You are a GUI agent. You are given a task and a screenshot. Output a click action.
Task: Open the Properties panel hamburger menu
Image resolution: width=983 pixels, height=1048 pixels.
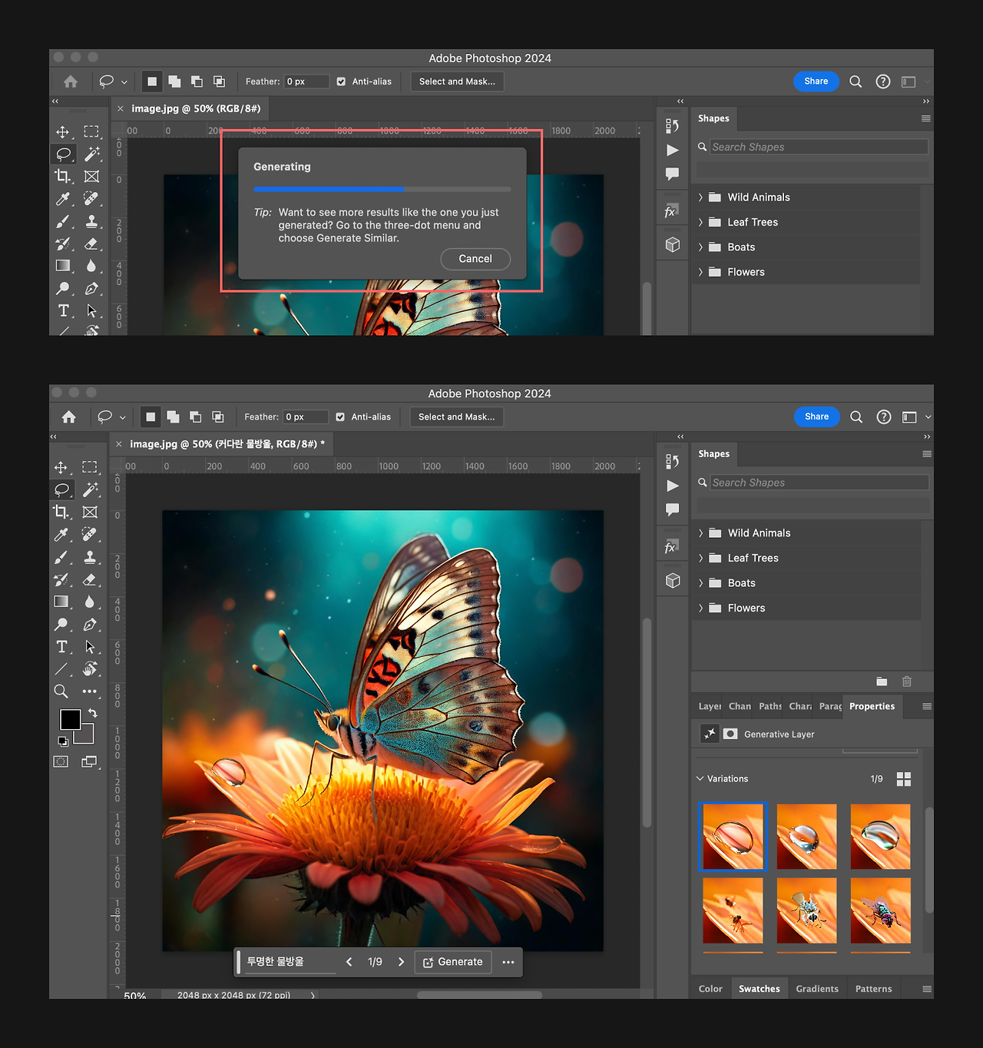(927, 706)
